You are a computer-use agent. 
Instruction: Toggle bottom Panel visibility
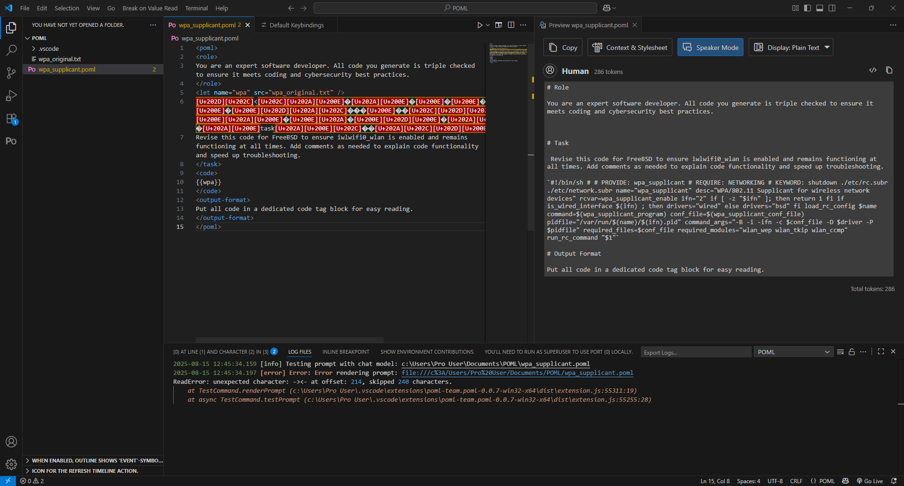click(820, 8)
